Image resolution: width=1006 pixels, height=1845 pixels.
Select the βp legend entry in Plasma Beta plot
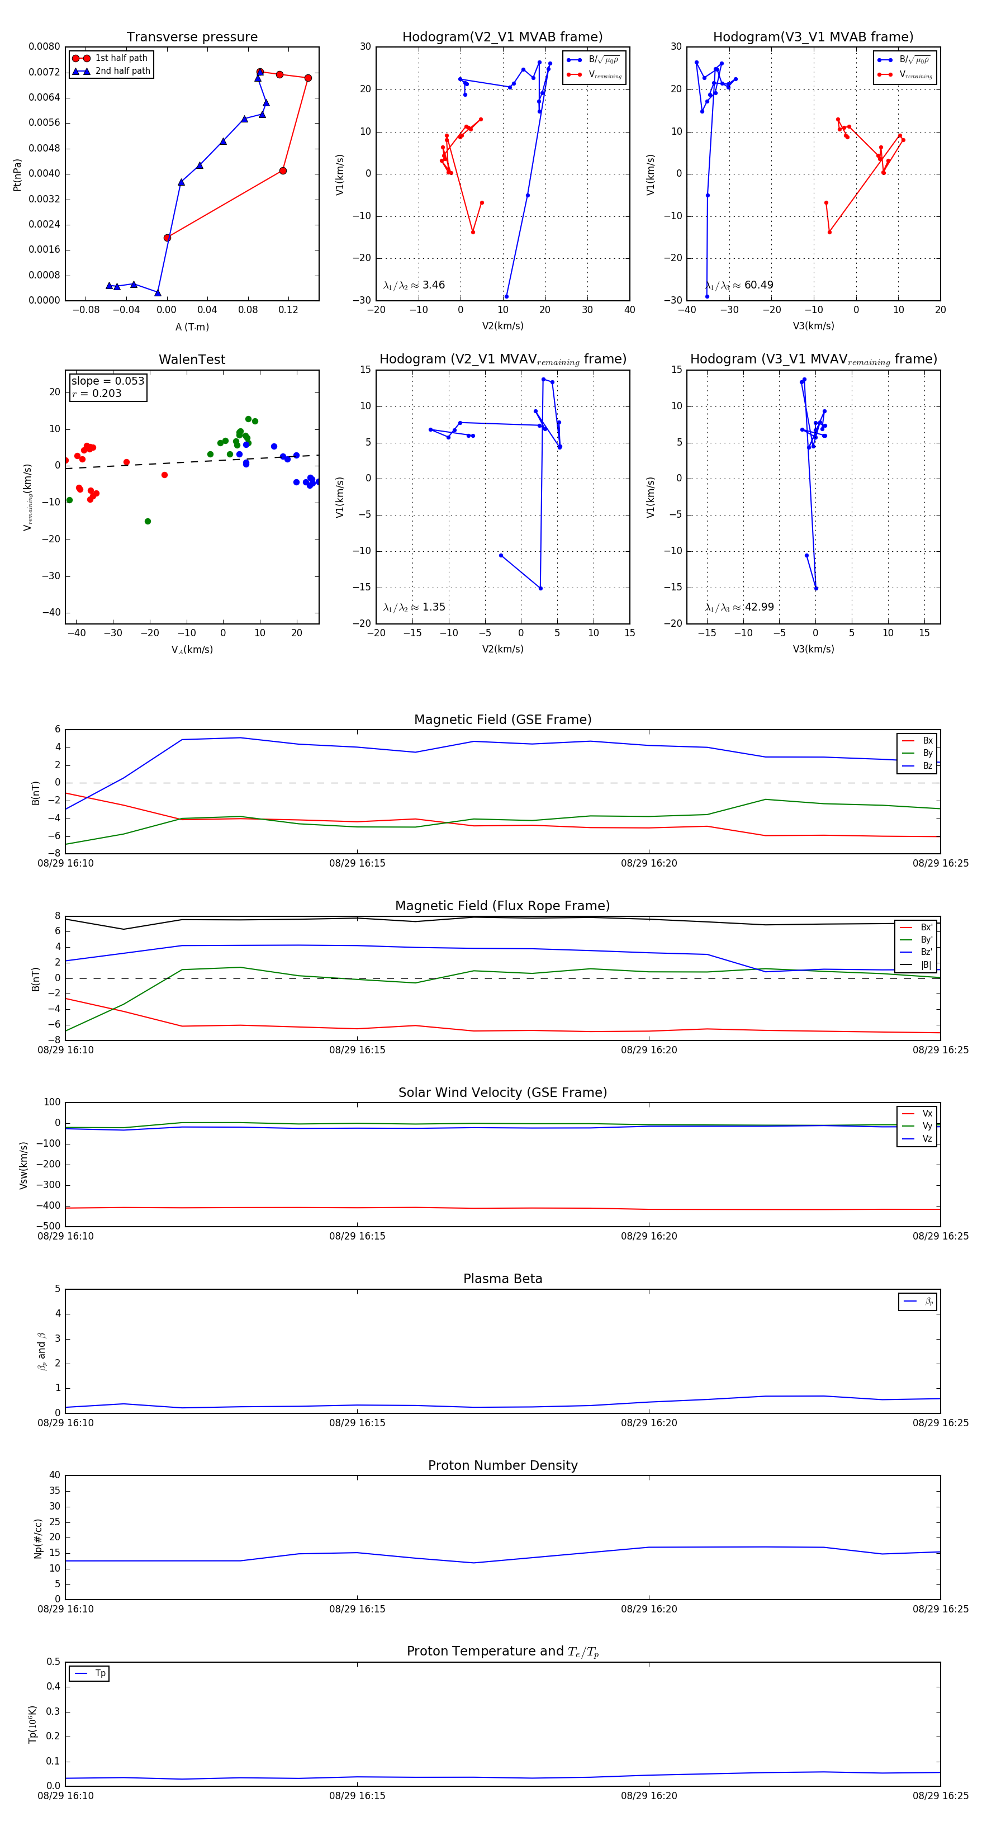pyautogui.click(x=919, y=1302)
